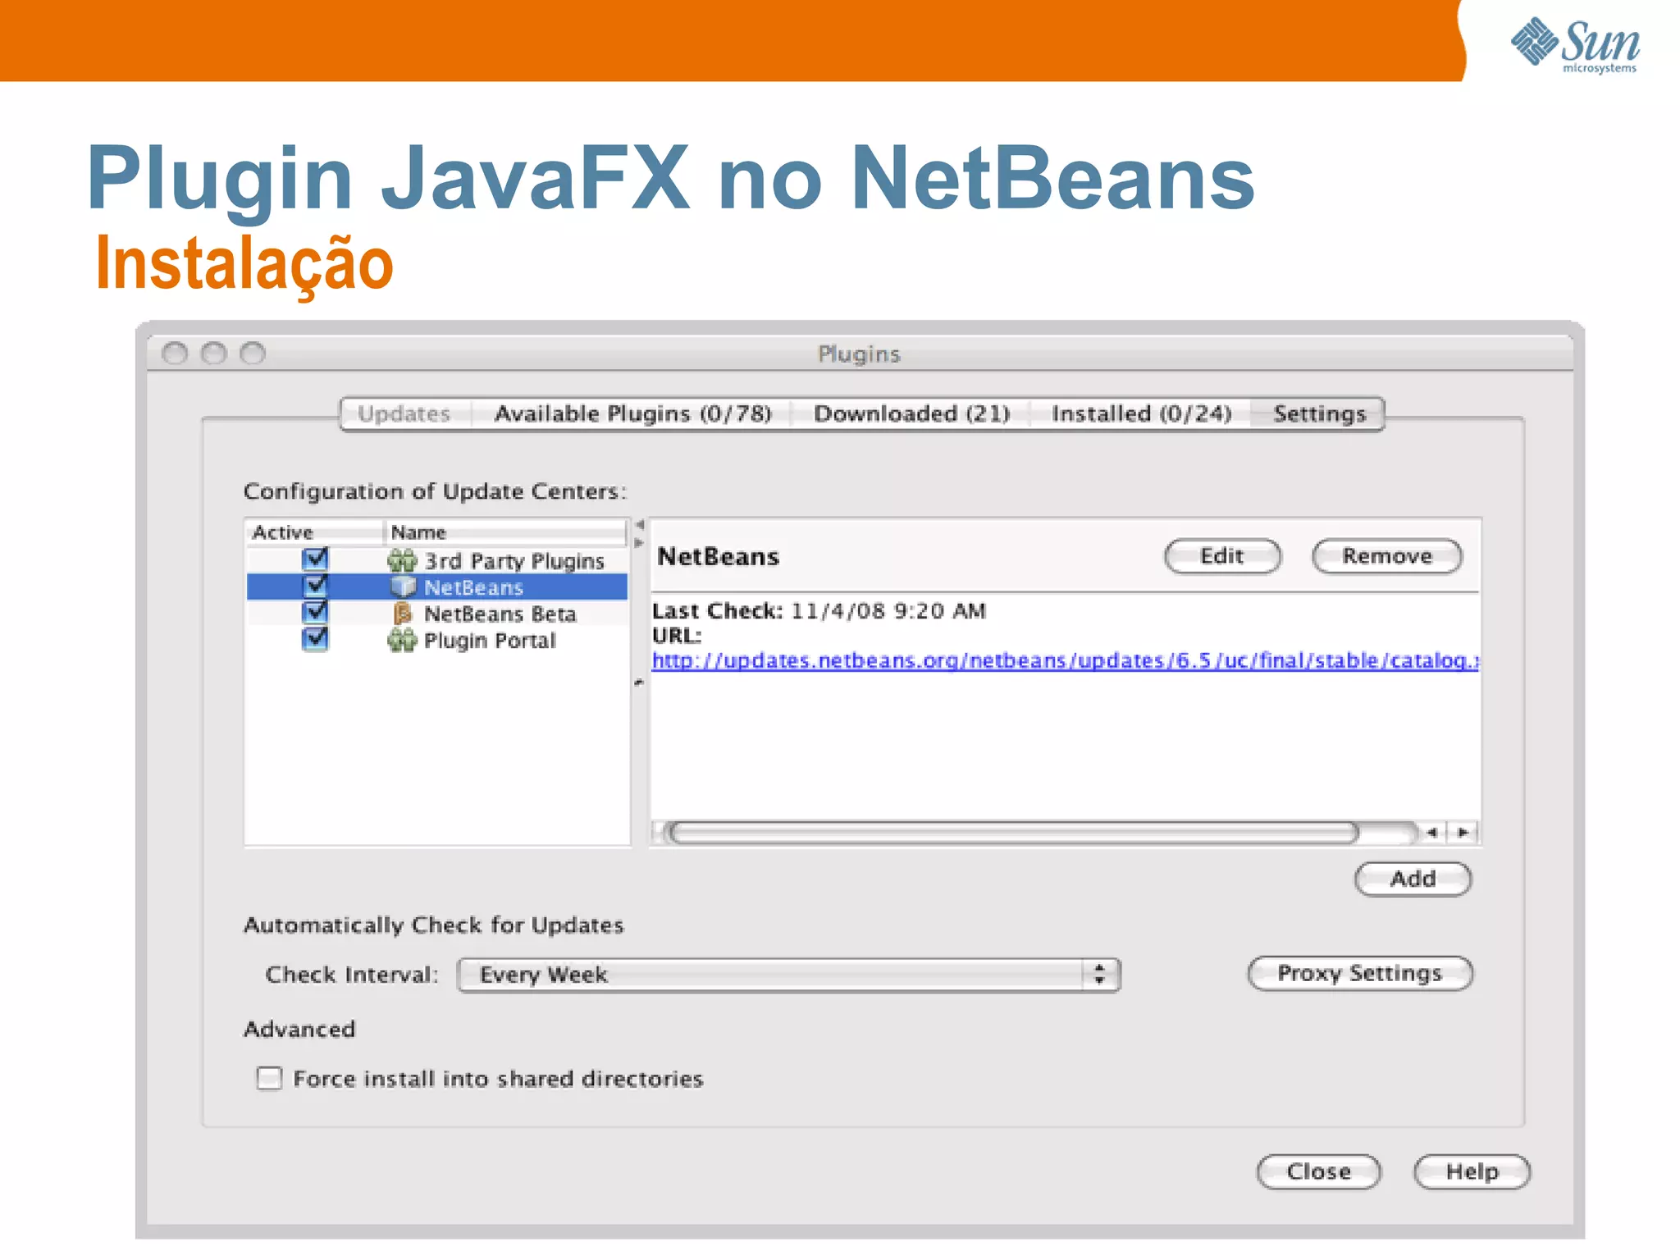Switch to the Installed (0/24) tab
The width and height of the screenshot is (1680, 1260).
1141,413
